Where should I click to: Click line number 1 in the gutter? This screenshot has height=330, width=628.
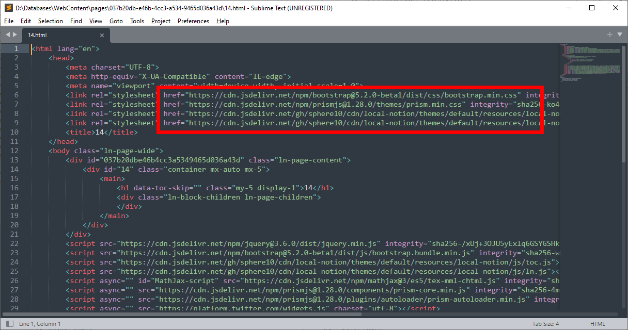pyautogui.click(x=16, y=48)
